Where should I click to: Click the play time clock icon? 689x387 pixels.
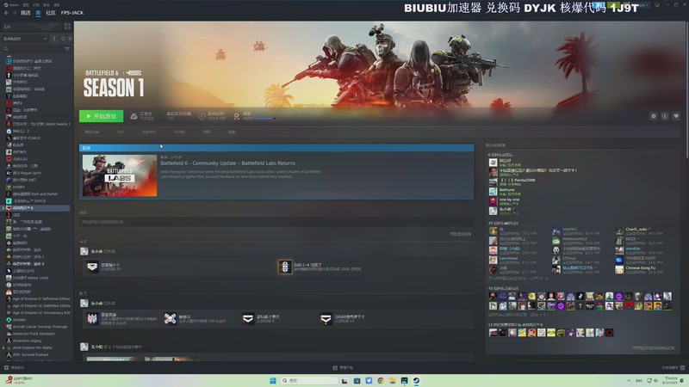click(202, 116)
